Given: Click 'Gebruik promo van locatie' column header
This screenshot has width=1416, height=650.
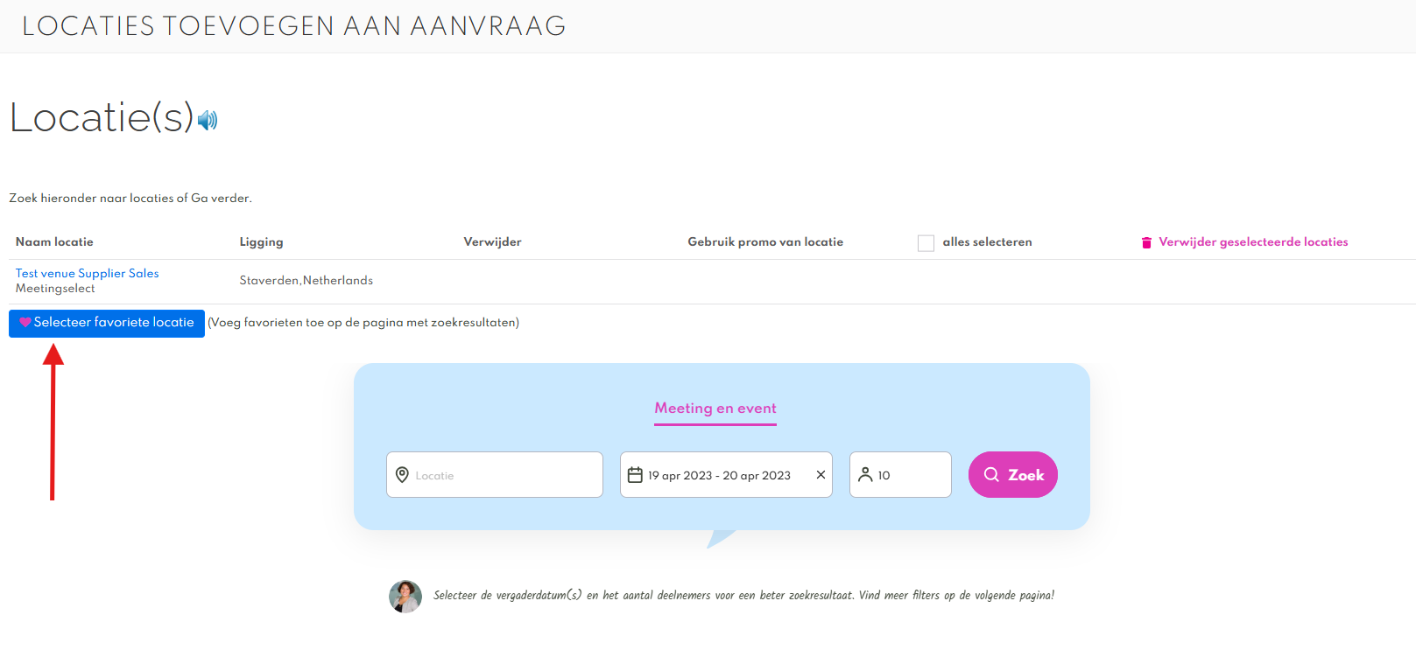Looking at the screenshot, I should pos(765,242).
